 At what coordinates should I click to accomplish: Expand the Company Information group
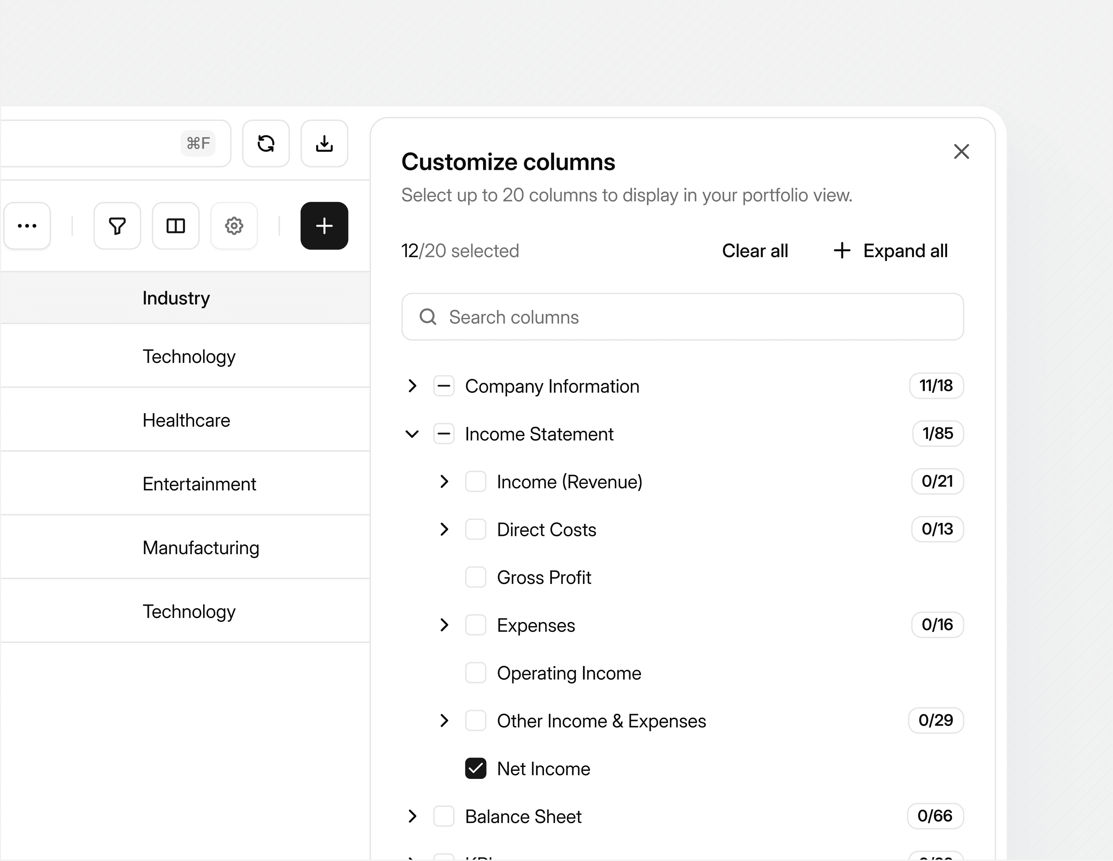tap(412, 386)
